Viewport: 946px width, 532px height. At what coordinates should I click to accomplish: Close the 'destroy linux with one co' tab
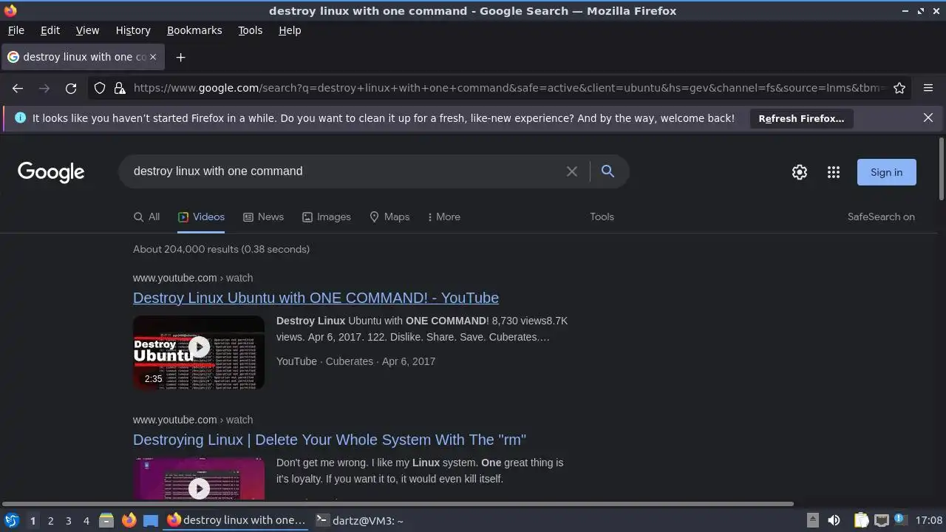pyautogui.click(x=153, y=57)
